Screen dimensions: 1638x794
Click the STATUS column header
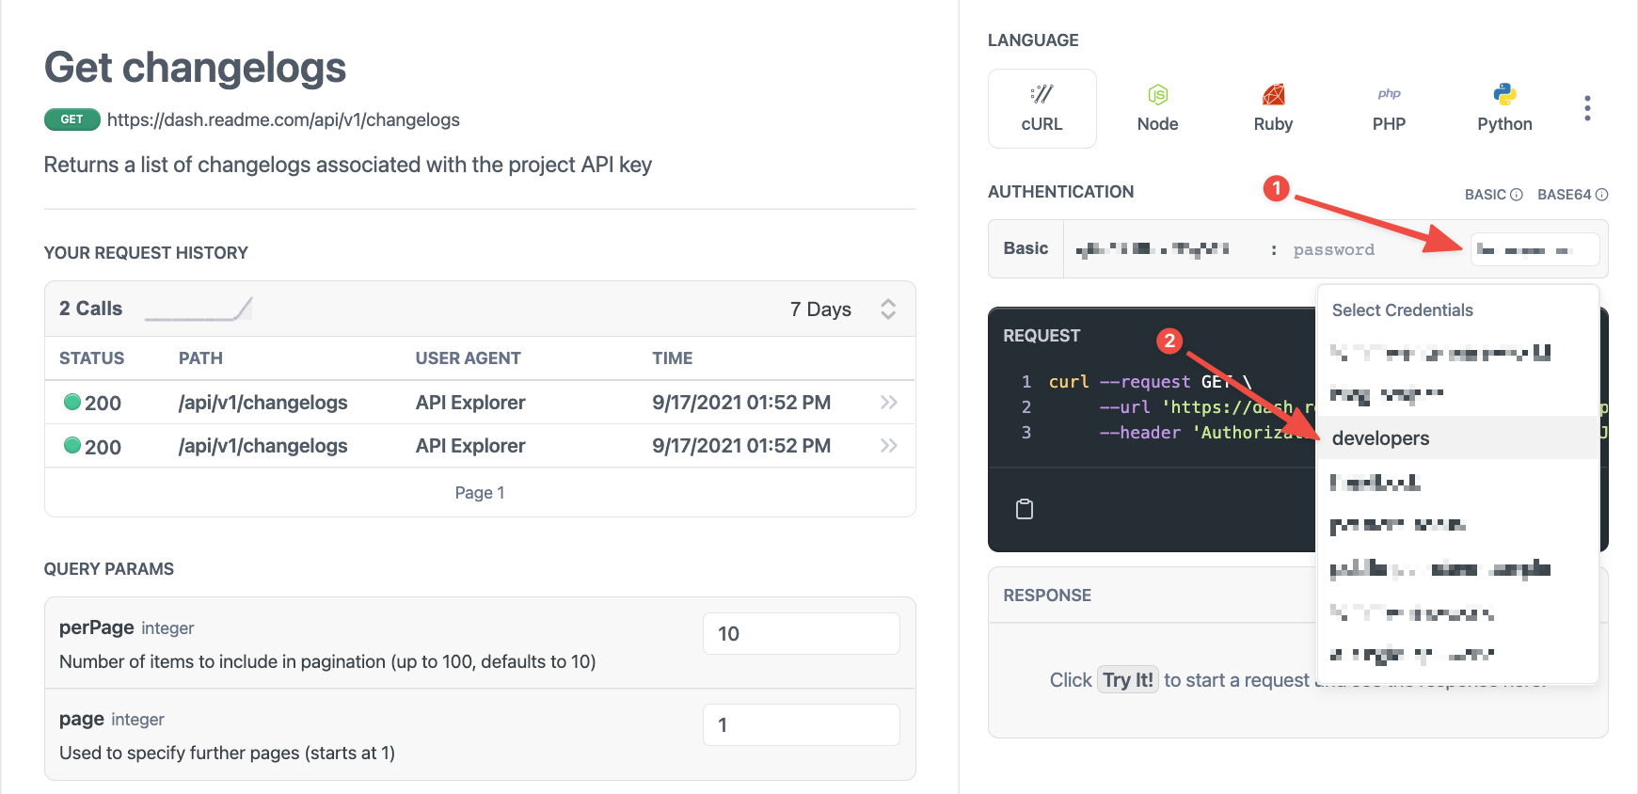tap(91, 358)
